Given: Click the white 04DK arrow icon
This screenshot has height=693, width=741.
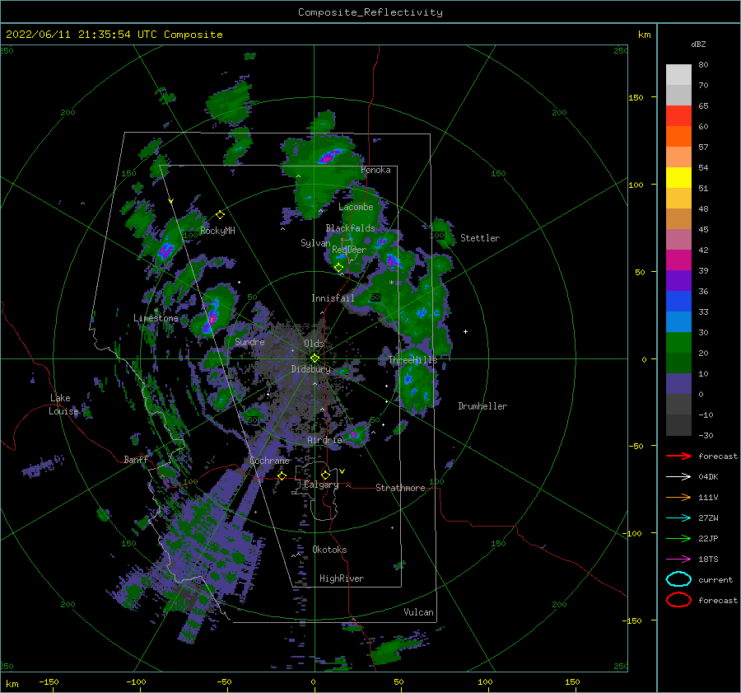Looking at the screenshot, I should [x=678, y=477].
